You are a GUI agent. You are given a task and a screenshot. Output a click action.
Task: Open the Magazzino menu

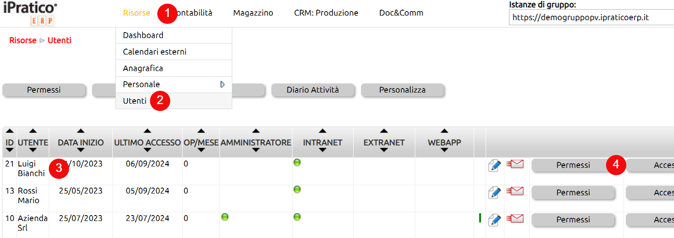pos(253,13)
